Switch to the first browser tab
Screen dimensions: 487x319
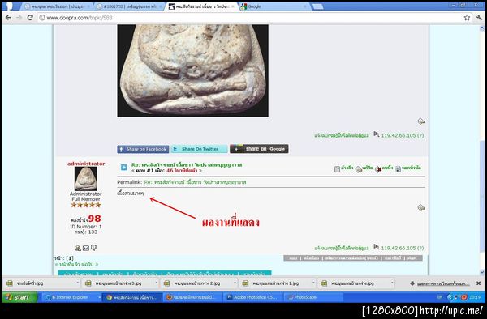click(57, 6)
